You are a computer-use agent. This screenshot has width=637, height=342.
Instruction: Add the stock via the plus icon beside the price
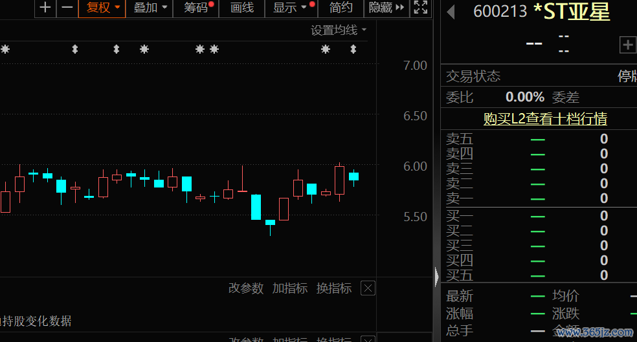coord(627,45)
